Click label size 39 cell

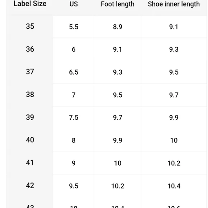coord(30,117)
